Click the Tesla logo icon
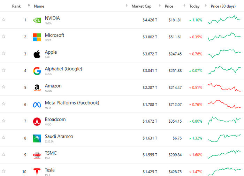 click(37, 172)
